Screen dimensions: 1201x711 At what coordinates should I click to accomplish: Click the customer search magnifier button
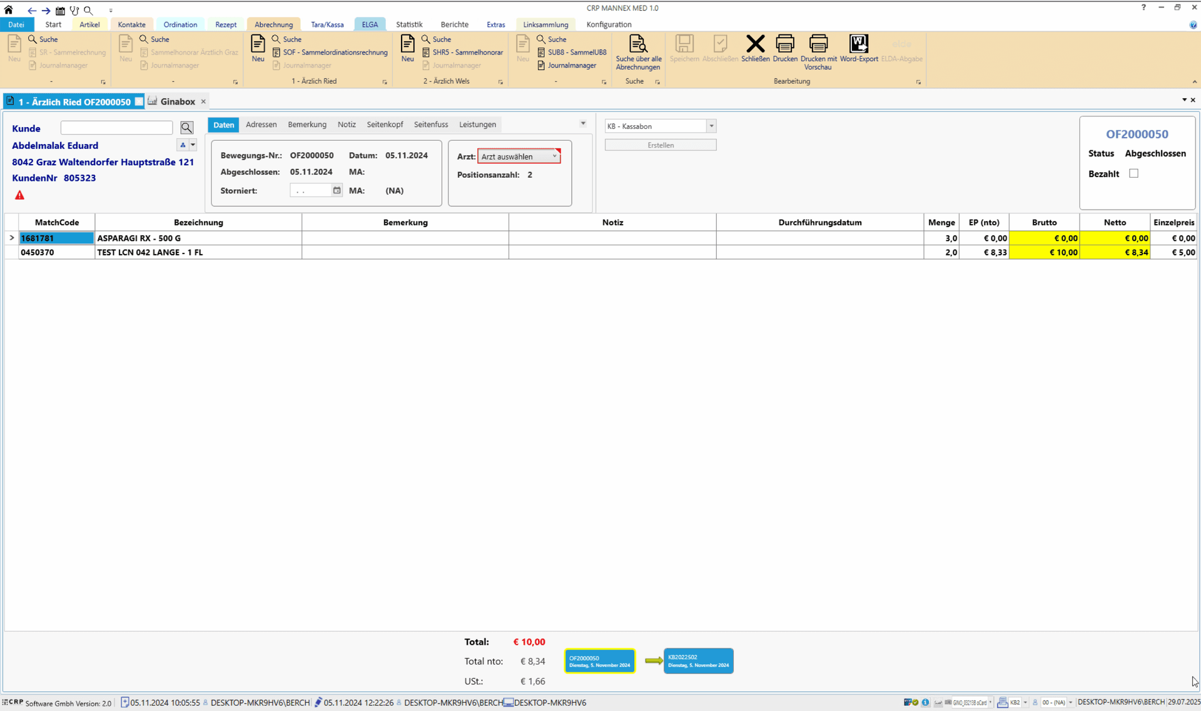point(186,128)
